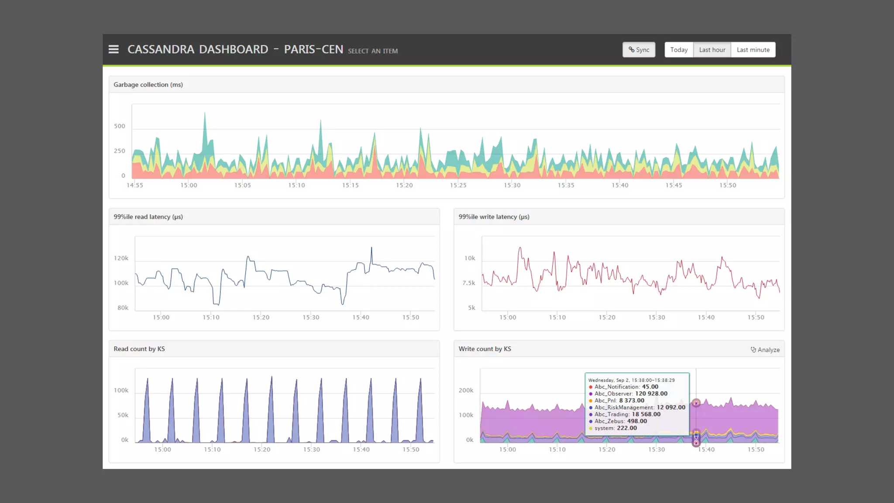Screen dimensions: 894x503
Task: Click the 99%ile write latency panel title
Action: 494,217
